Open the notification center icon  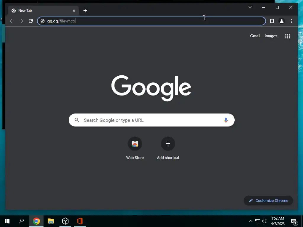click(294, 221)
